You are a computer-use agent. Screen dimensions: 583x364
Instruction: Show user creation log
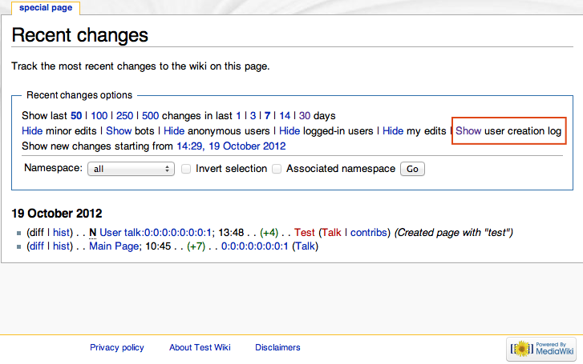coord(468,130)
